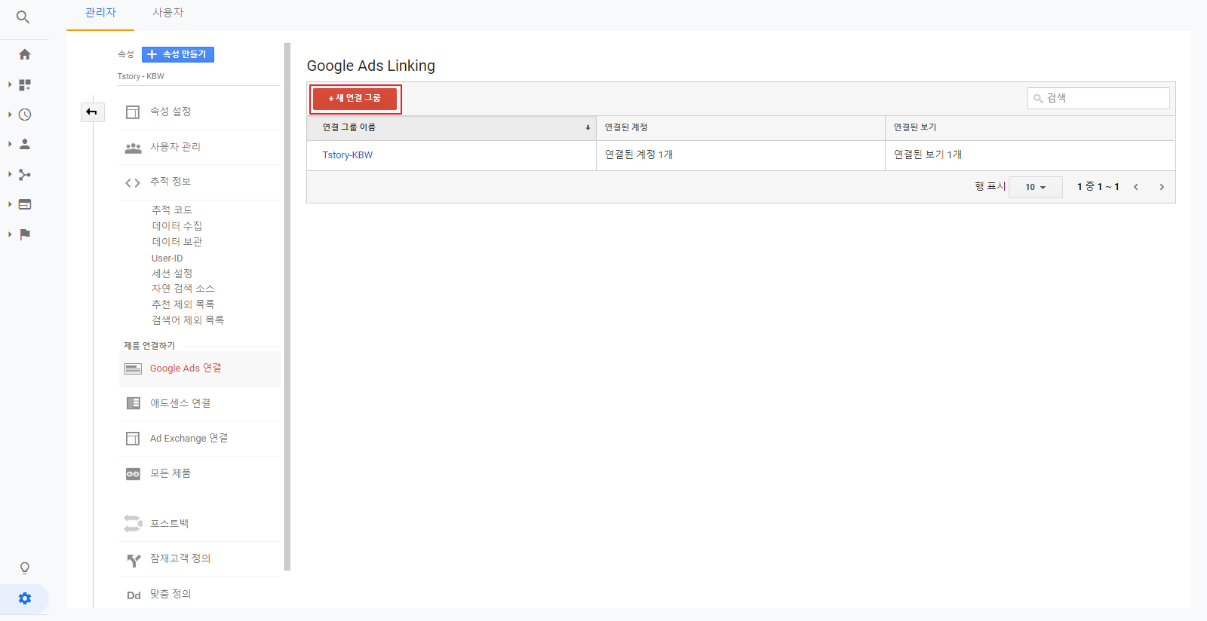The width and height of the screenshot is (1207, 621).
Task: Open Audience person icon
Action: point(25,144)
